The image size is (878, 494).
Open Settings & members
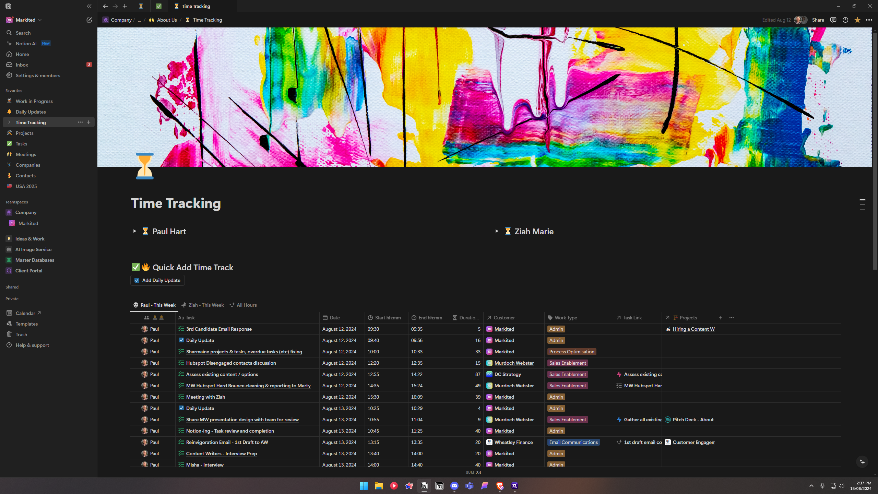[49, 75]
